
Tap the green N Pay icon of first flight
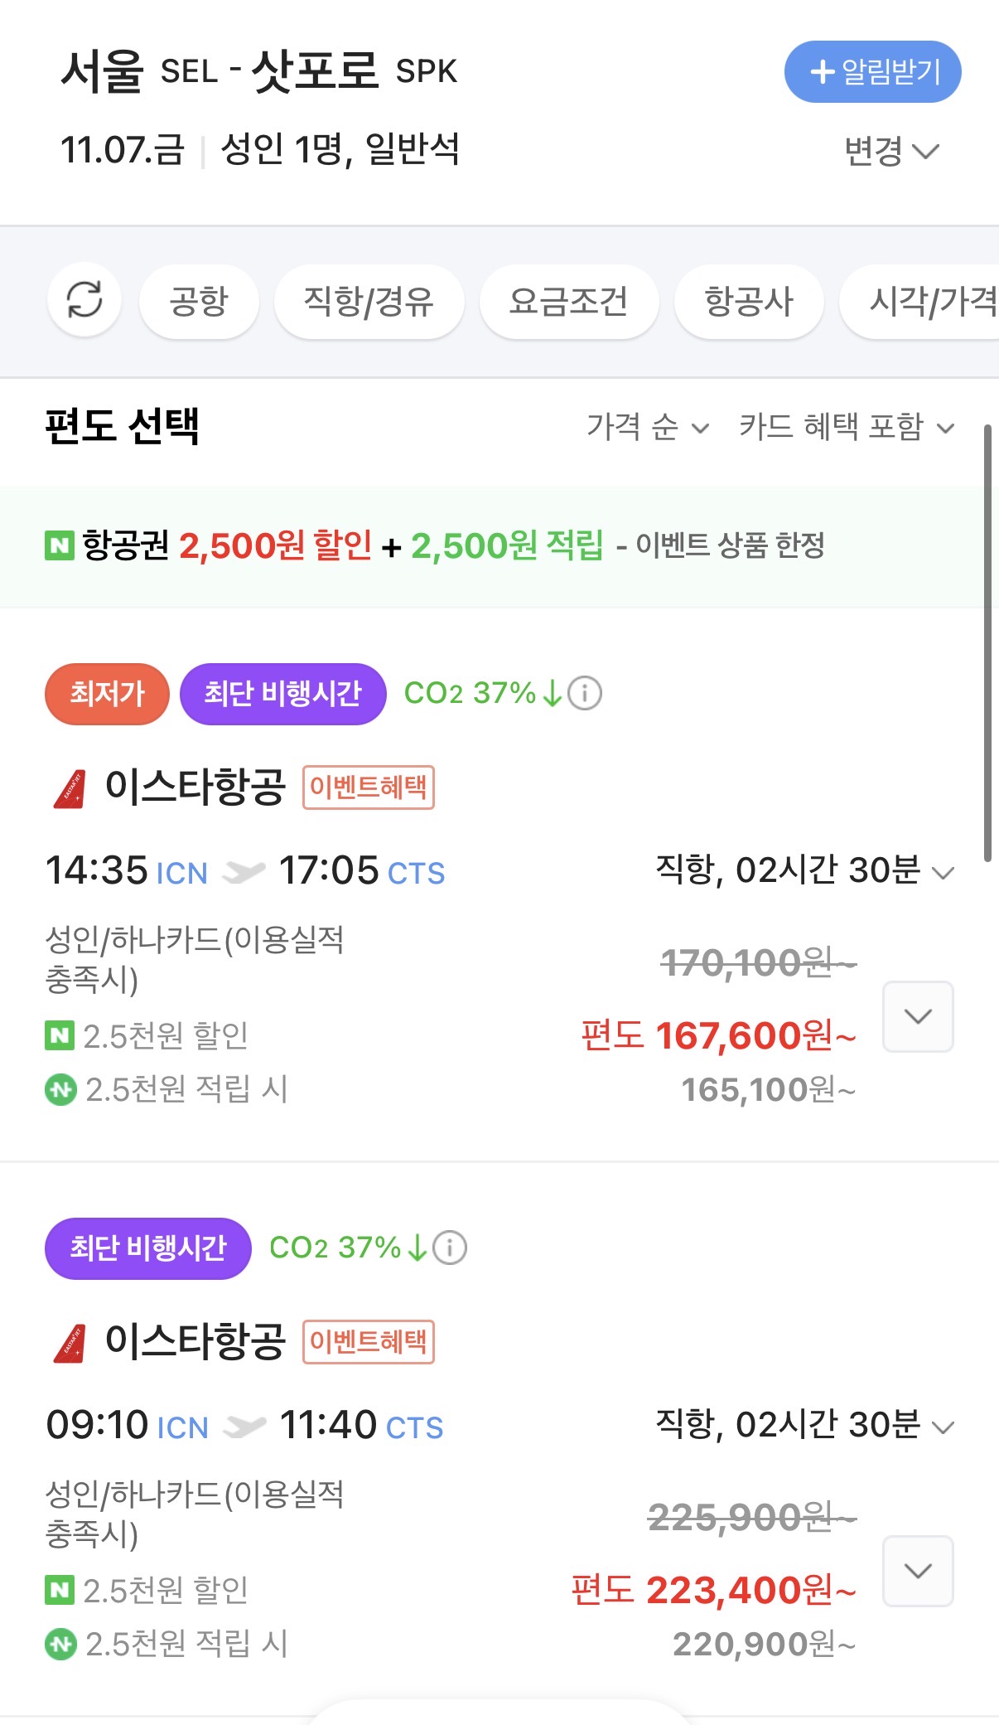pyautogui.click(x=60, y=1089)
